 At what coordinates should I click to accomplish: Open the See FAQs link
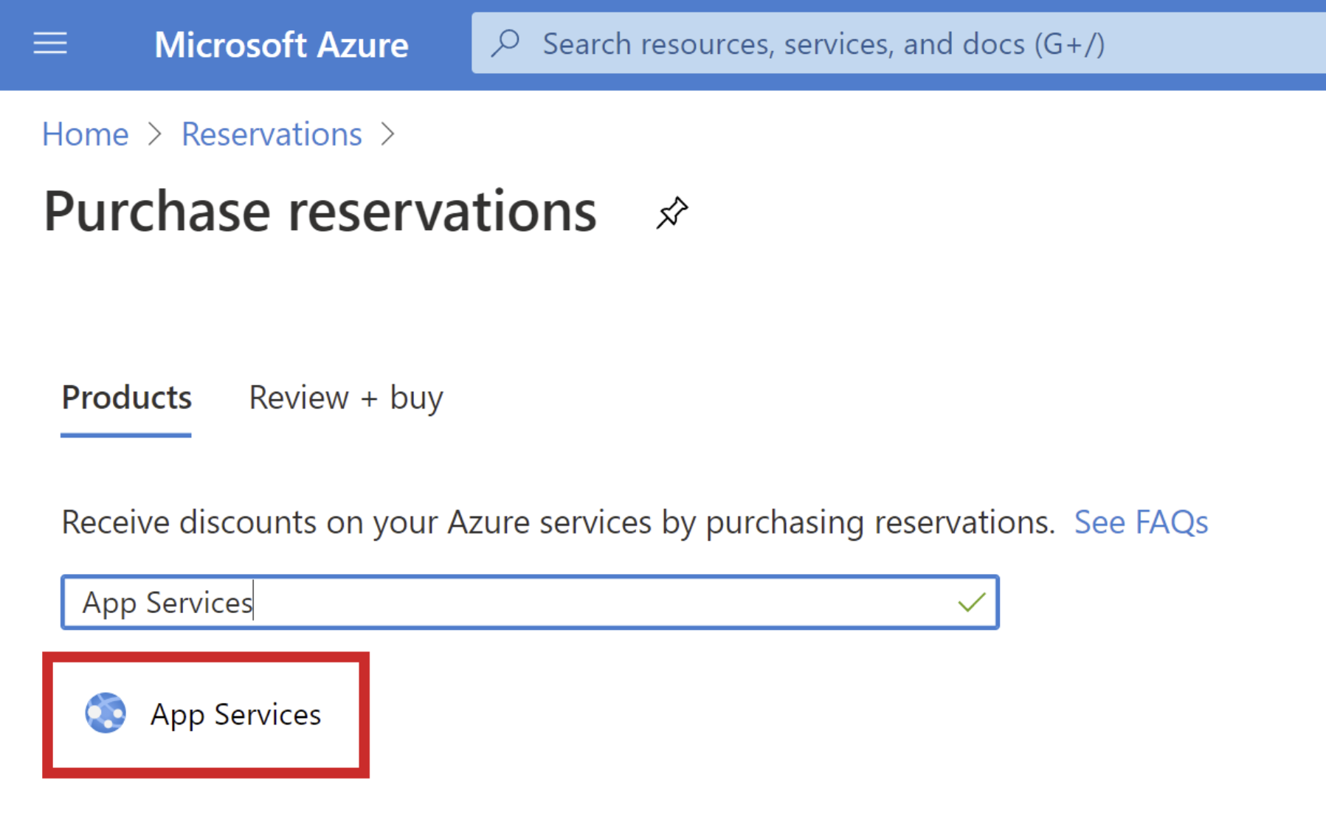(x=1141, y=522)
